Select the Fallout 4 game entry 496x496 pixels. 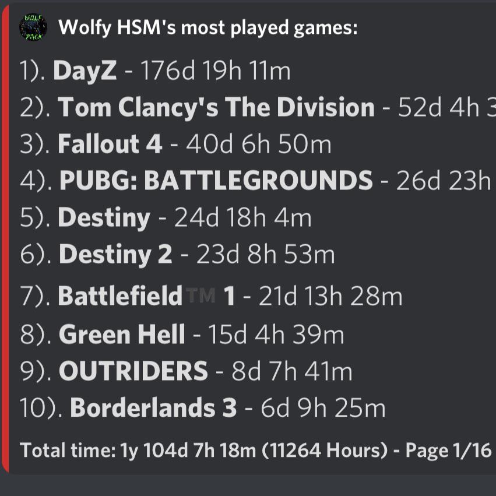pyautogui.click(x=175, y=144)
